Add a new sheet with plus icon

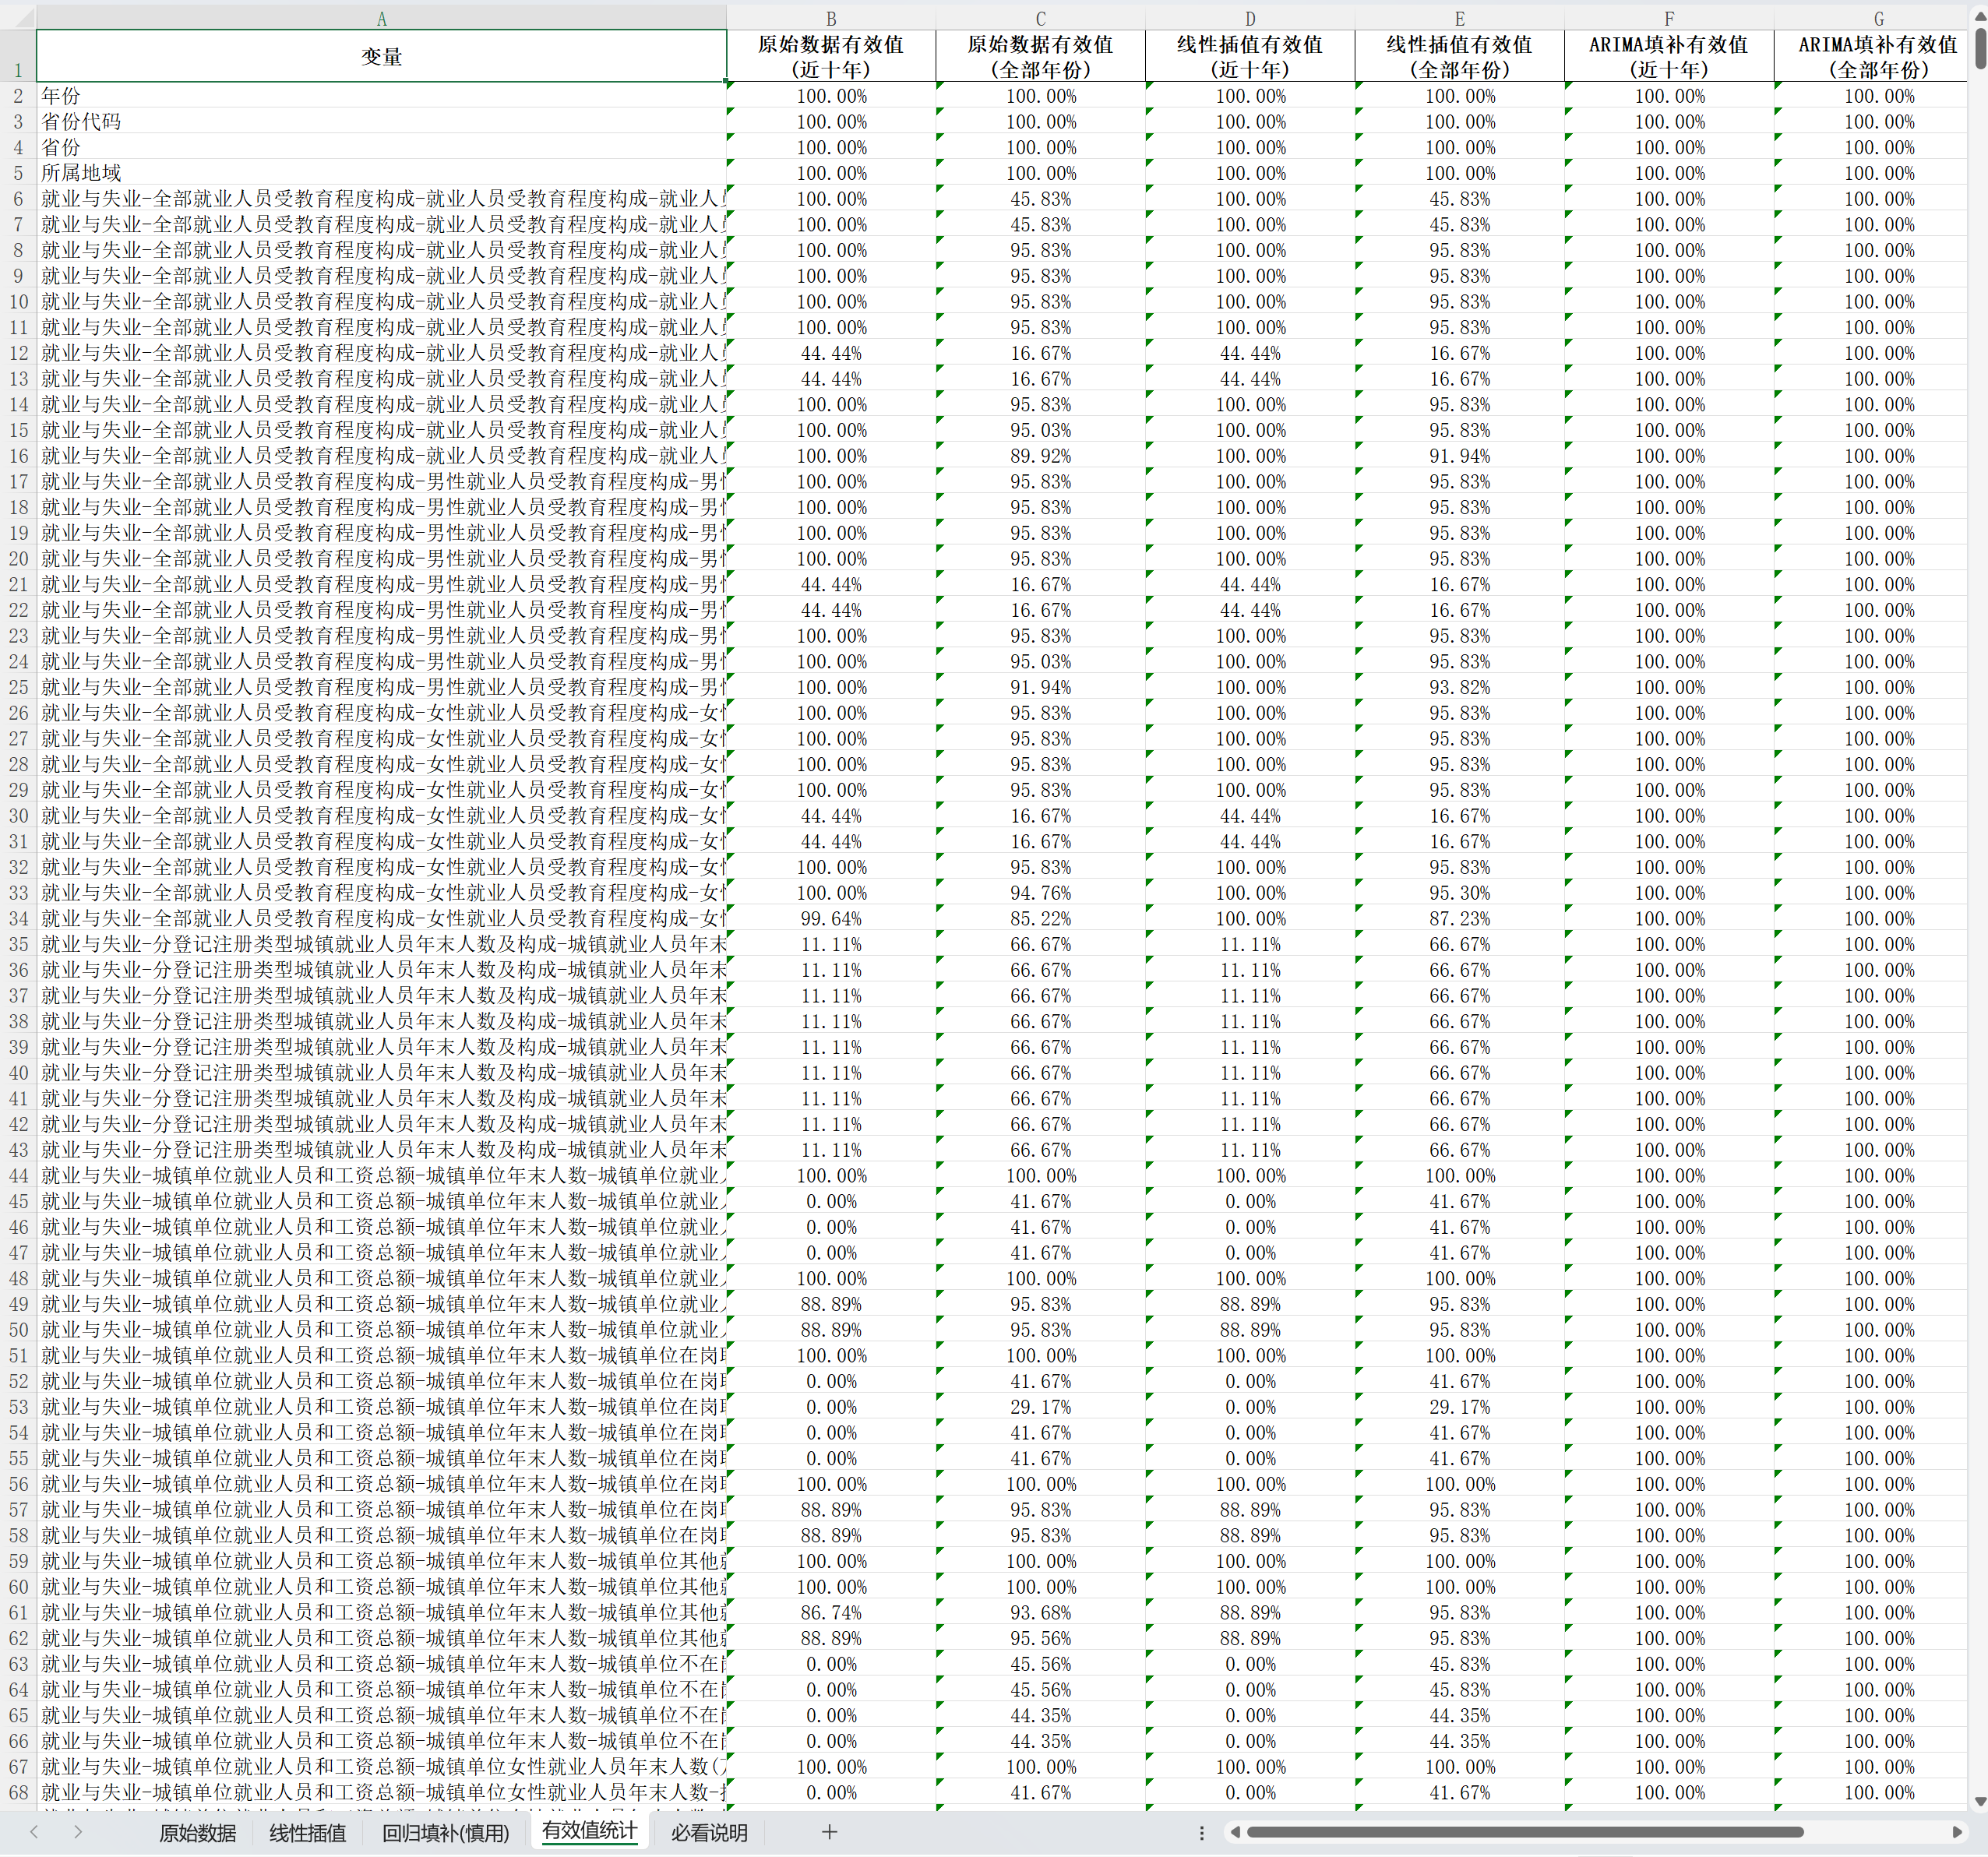829,1832
